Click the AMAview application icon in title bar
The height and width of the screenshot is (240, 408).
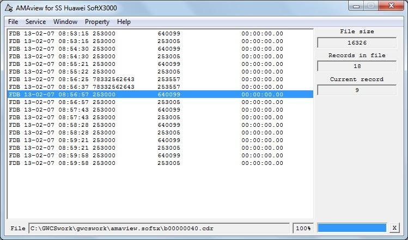pyautogui.click(x=9, y=8)
